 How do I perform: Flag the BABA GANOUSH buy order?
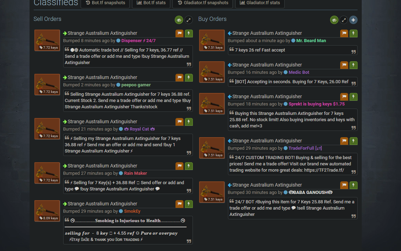pos(344,185)
